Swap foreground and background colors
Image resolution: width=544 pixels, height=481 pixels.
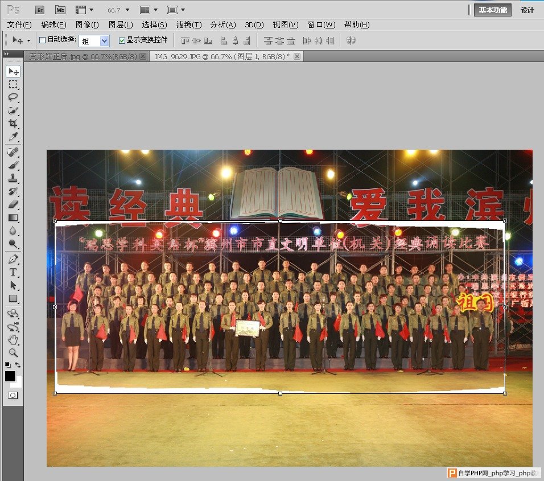tap(18, 365)
